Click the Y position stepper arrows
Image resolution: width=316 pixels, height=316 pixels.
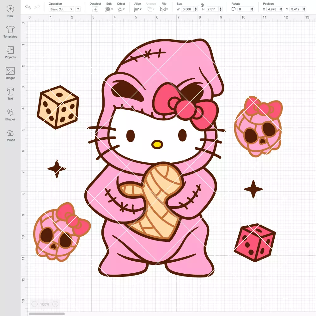click(304, 9)
